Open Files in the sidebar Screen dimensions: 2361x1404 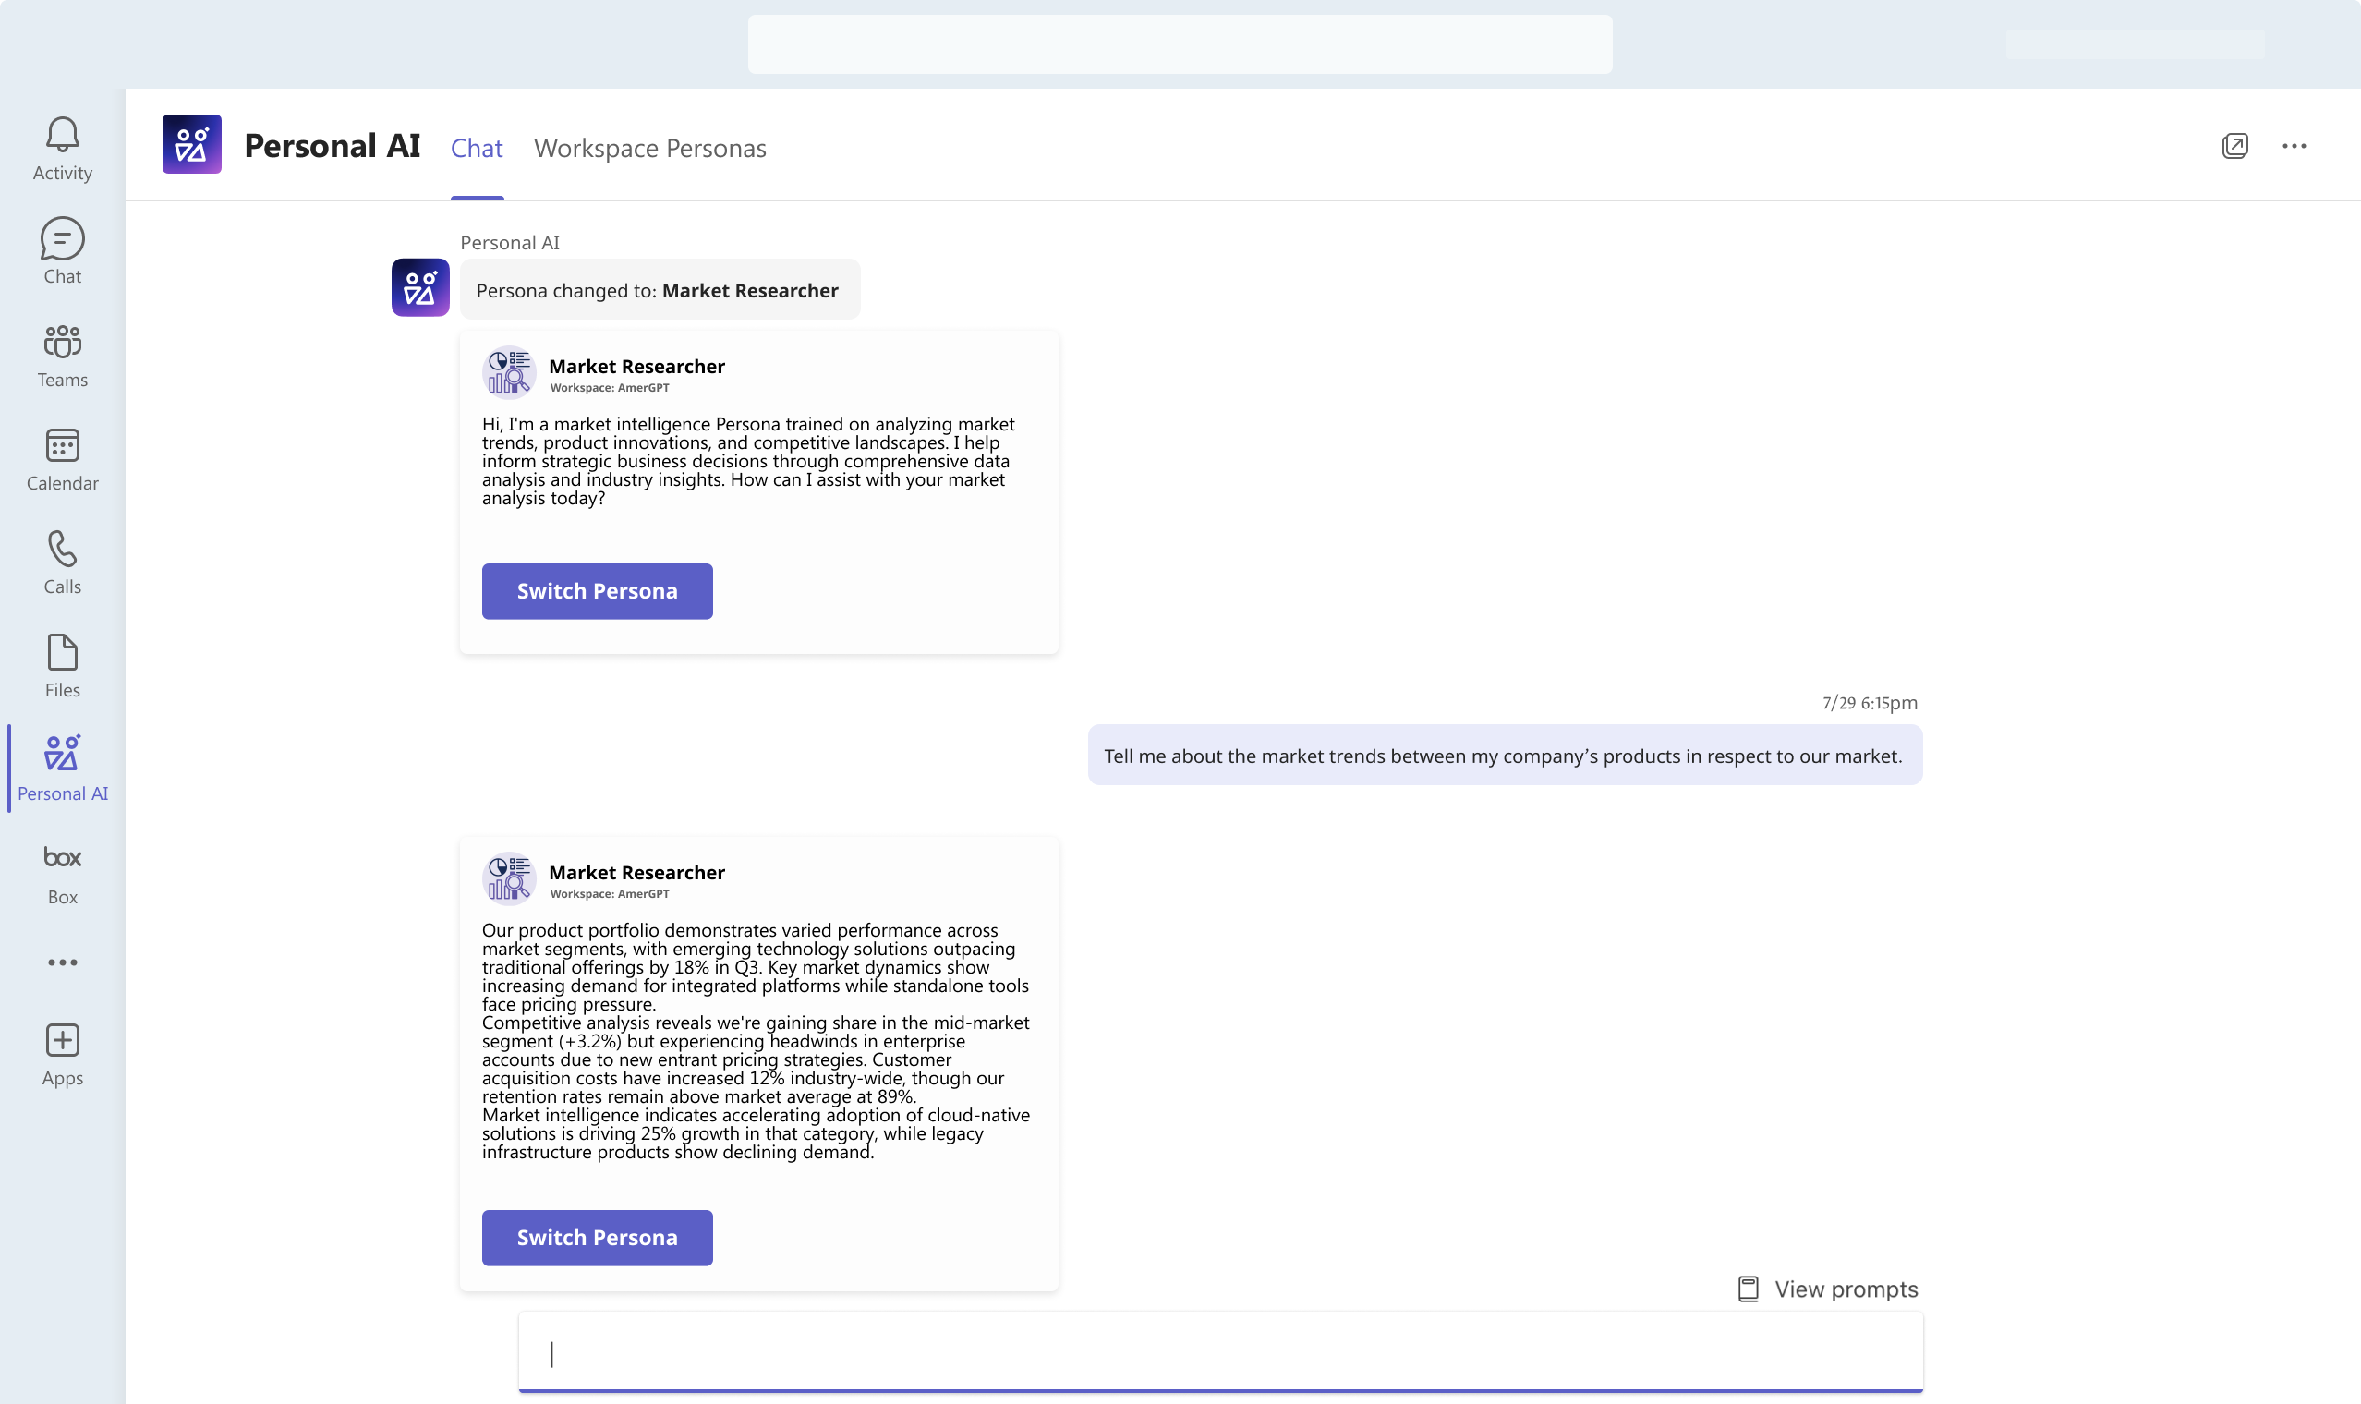(63, 666)
